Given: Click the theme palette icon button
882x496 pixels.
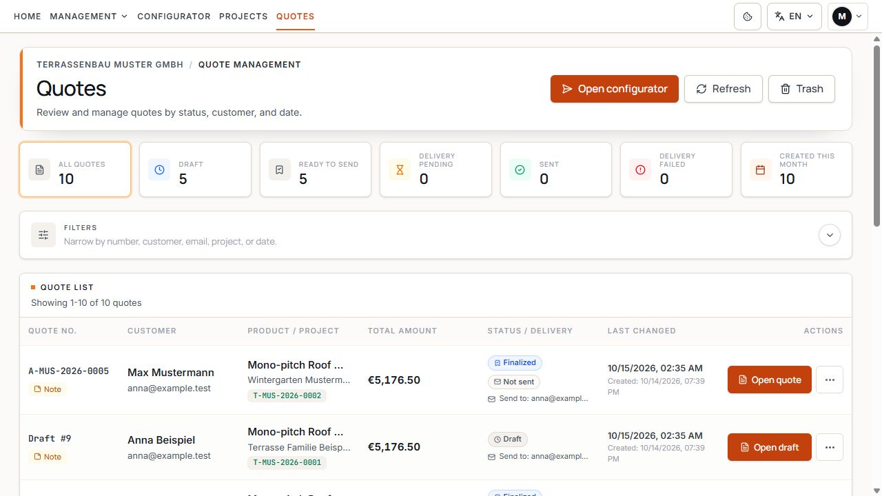Looking at the screenshot, I should click(748, 16).
